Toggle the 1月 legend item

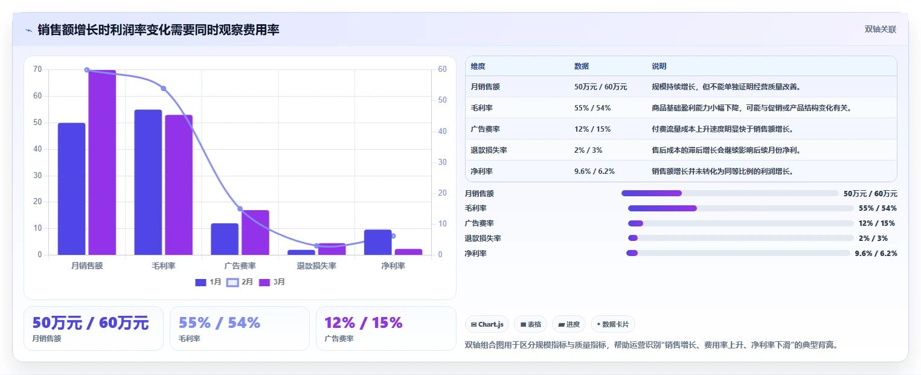pos(208,282)
